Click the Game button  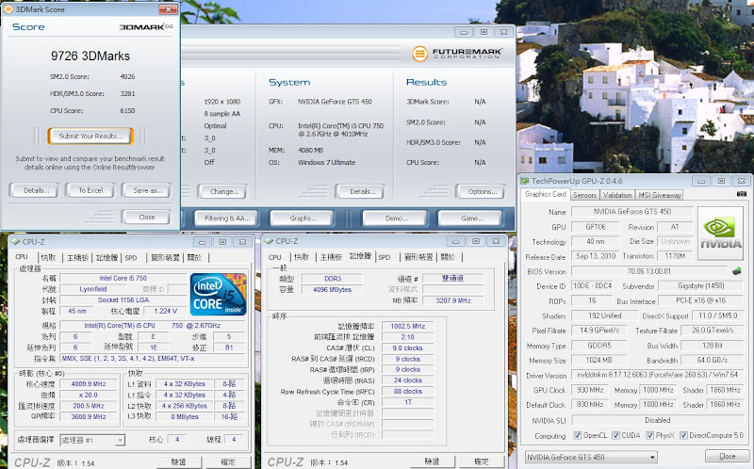pos(470,218)
